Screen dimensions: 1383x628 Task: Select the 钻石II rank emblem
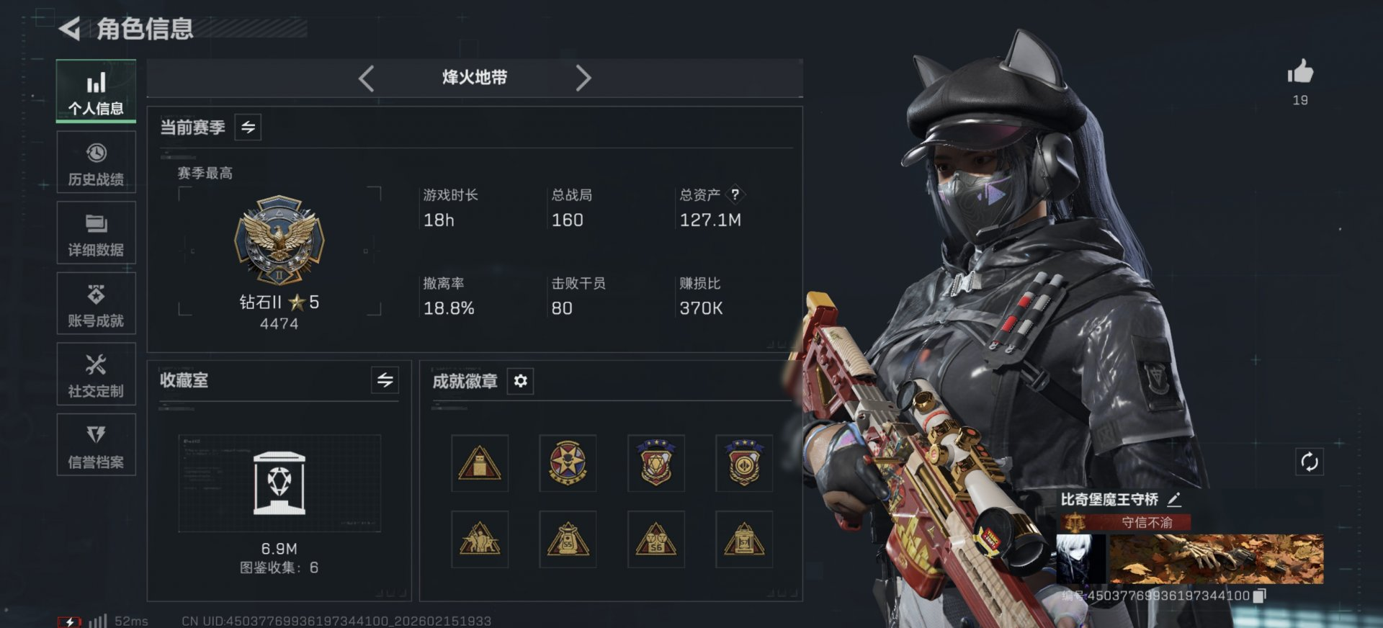[x=279, y=241]
